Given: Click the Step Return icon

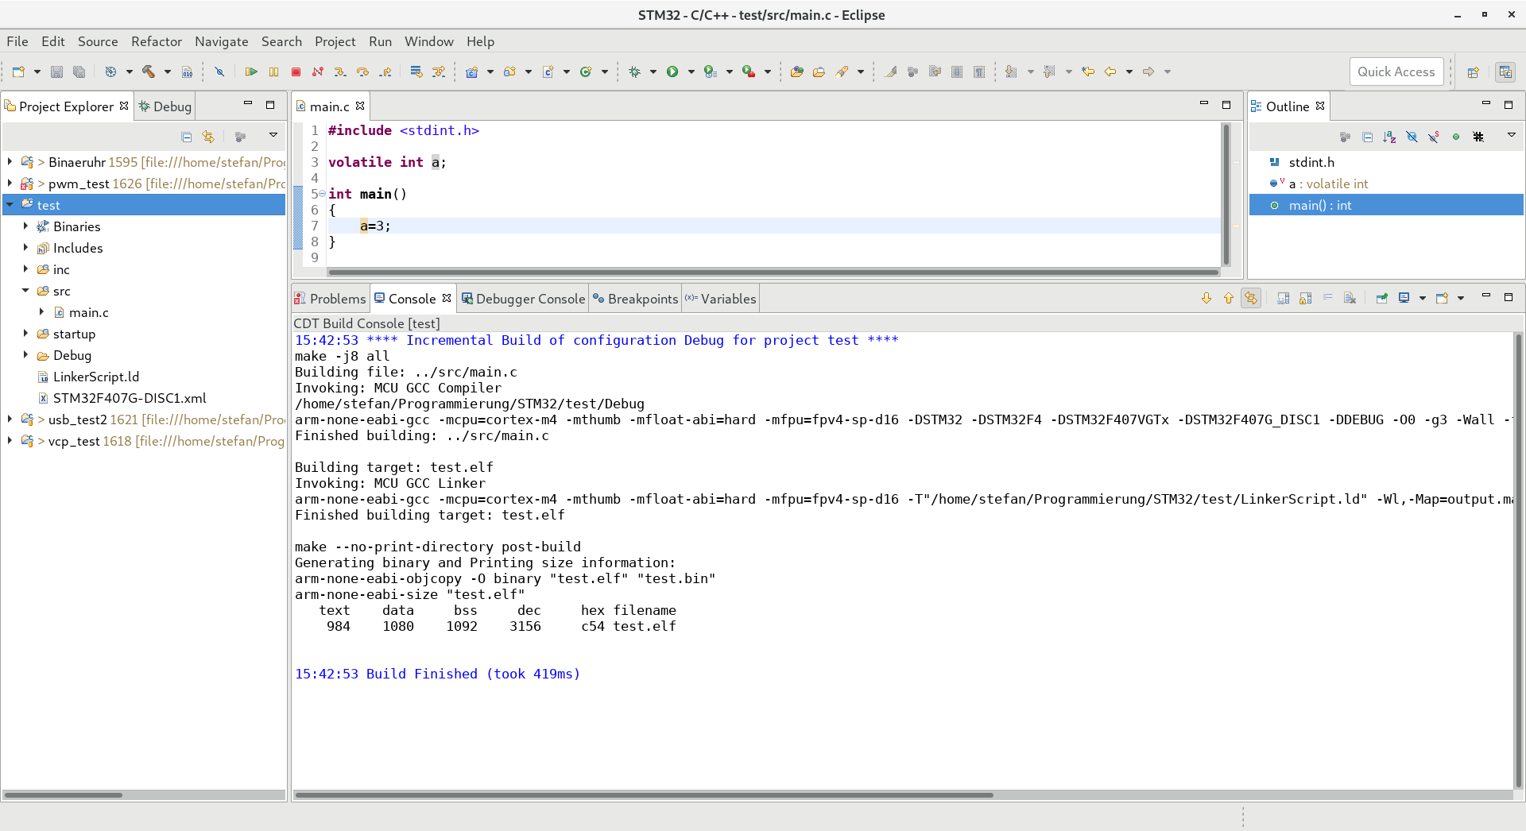Looking at the screenshot, I should (385, 72).
